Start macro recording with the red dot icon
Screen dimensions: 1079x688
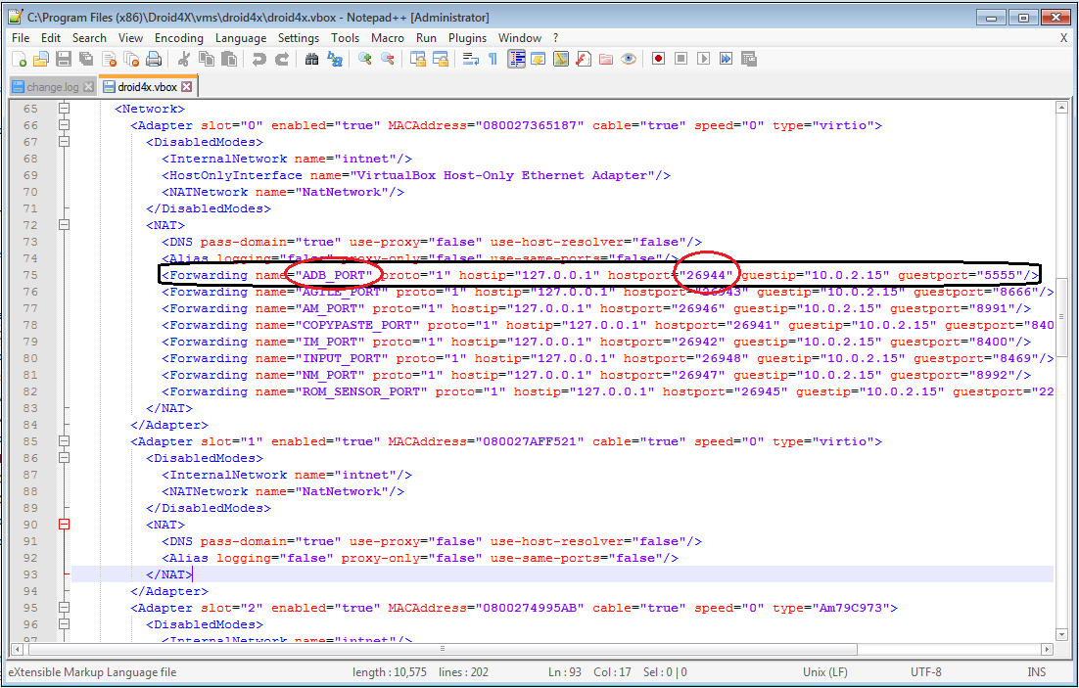point(658,59)
